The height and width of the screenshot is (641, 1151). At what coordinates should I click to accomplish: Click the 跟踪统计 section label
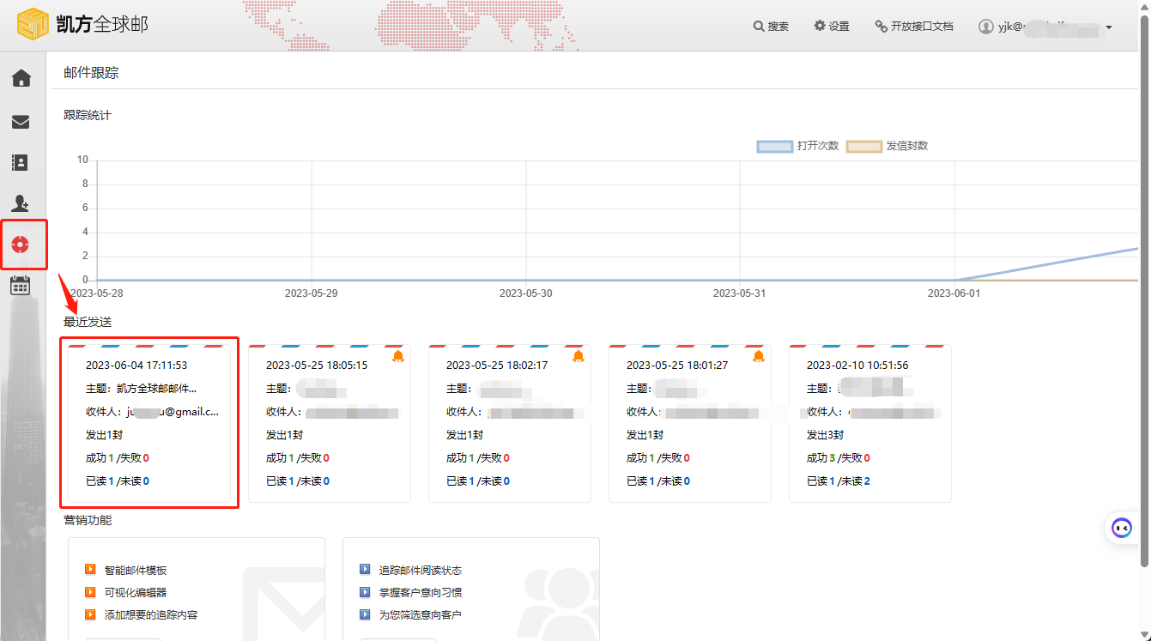point(88,115)
